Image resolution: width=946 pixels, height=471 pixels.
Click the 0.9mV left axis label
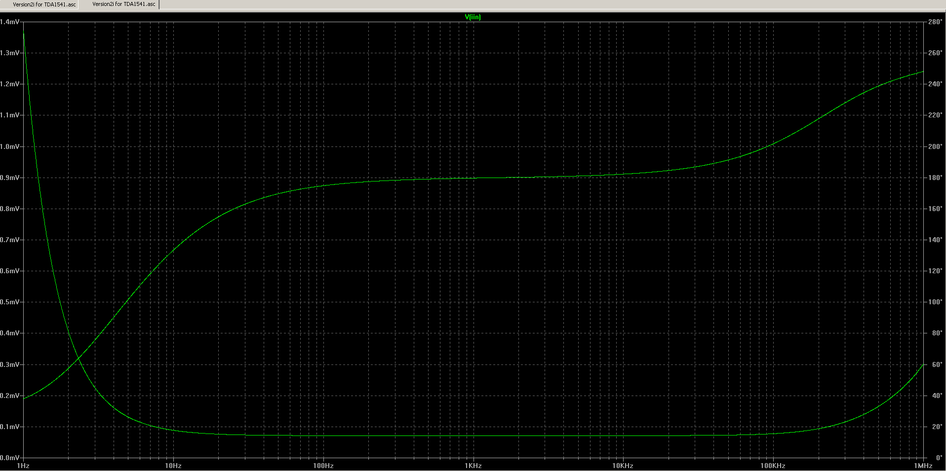(x=10, y=178)
